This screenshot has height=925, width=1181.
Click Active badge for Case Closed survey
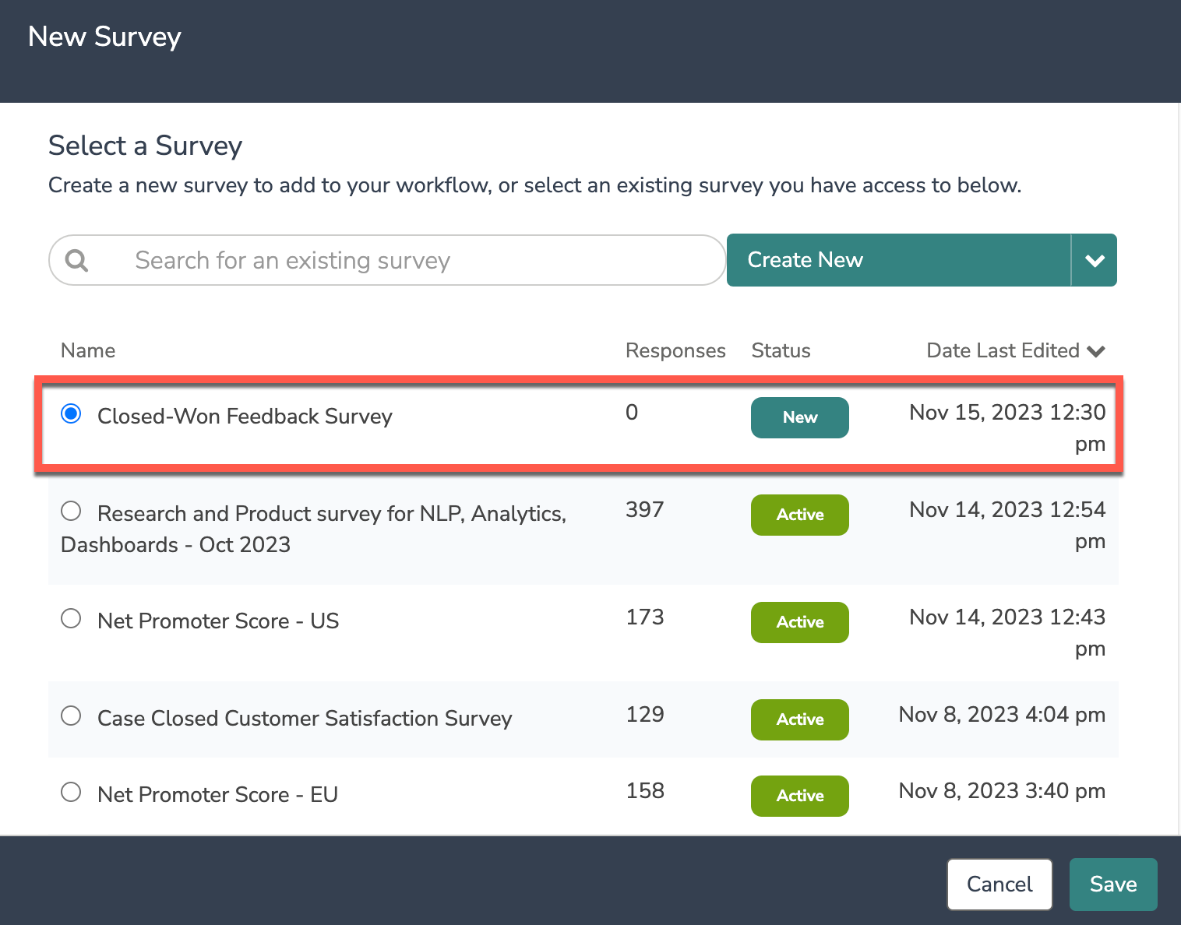pos(799,719)
